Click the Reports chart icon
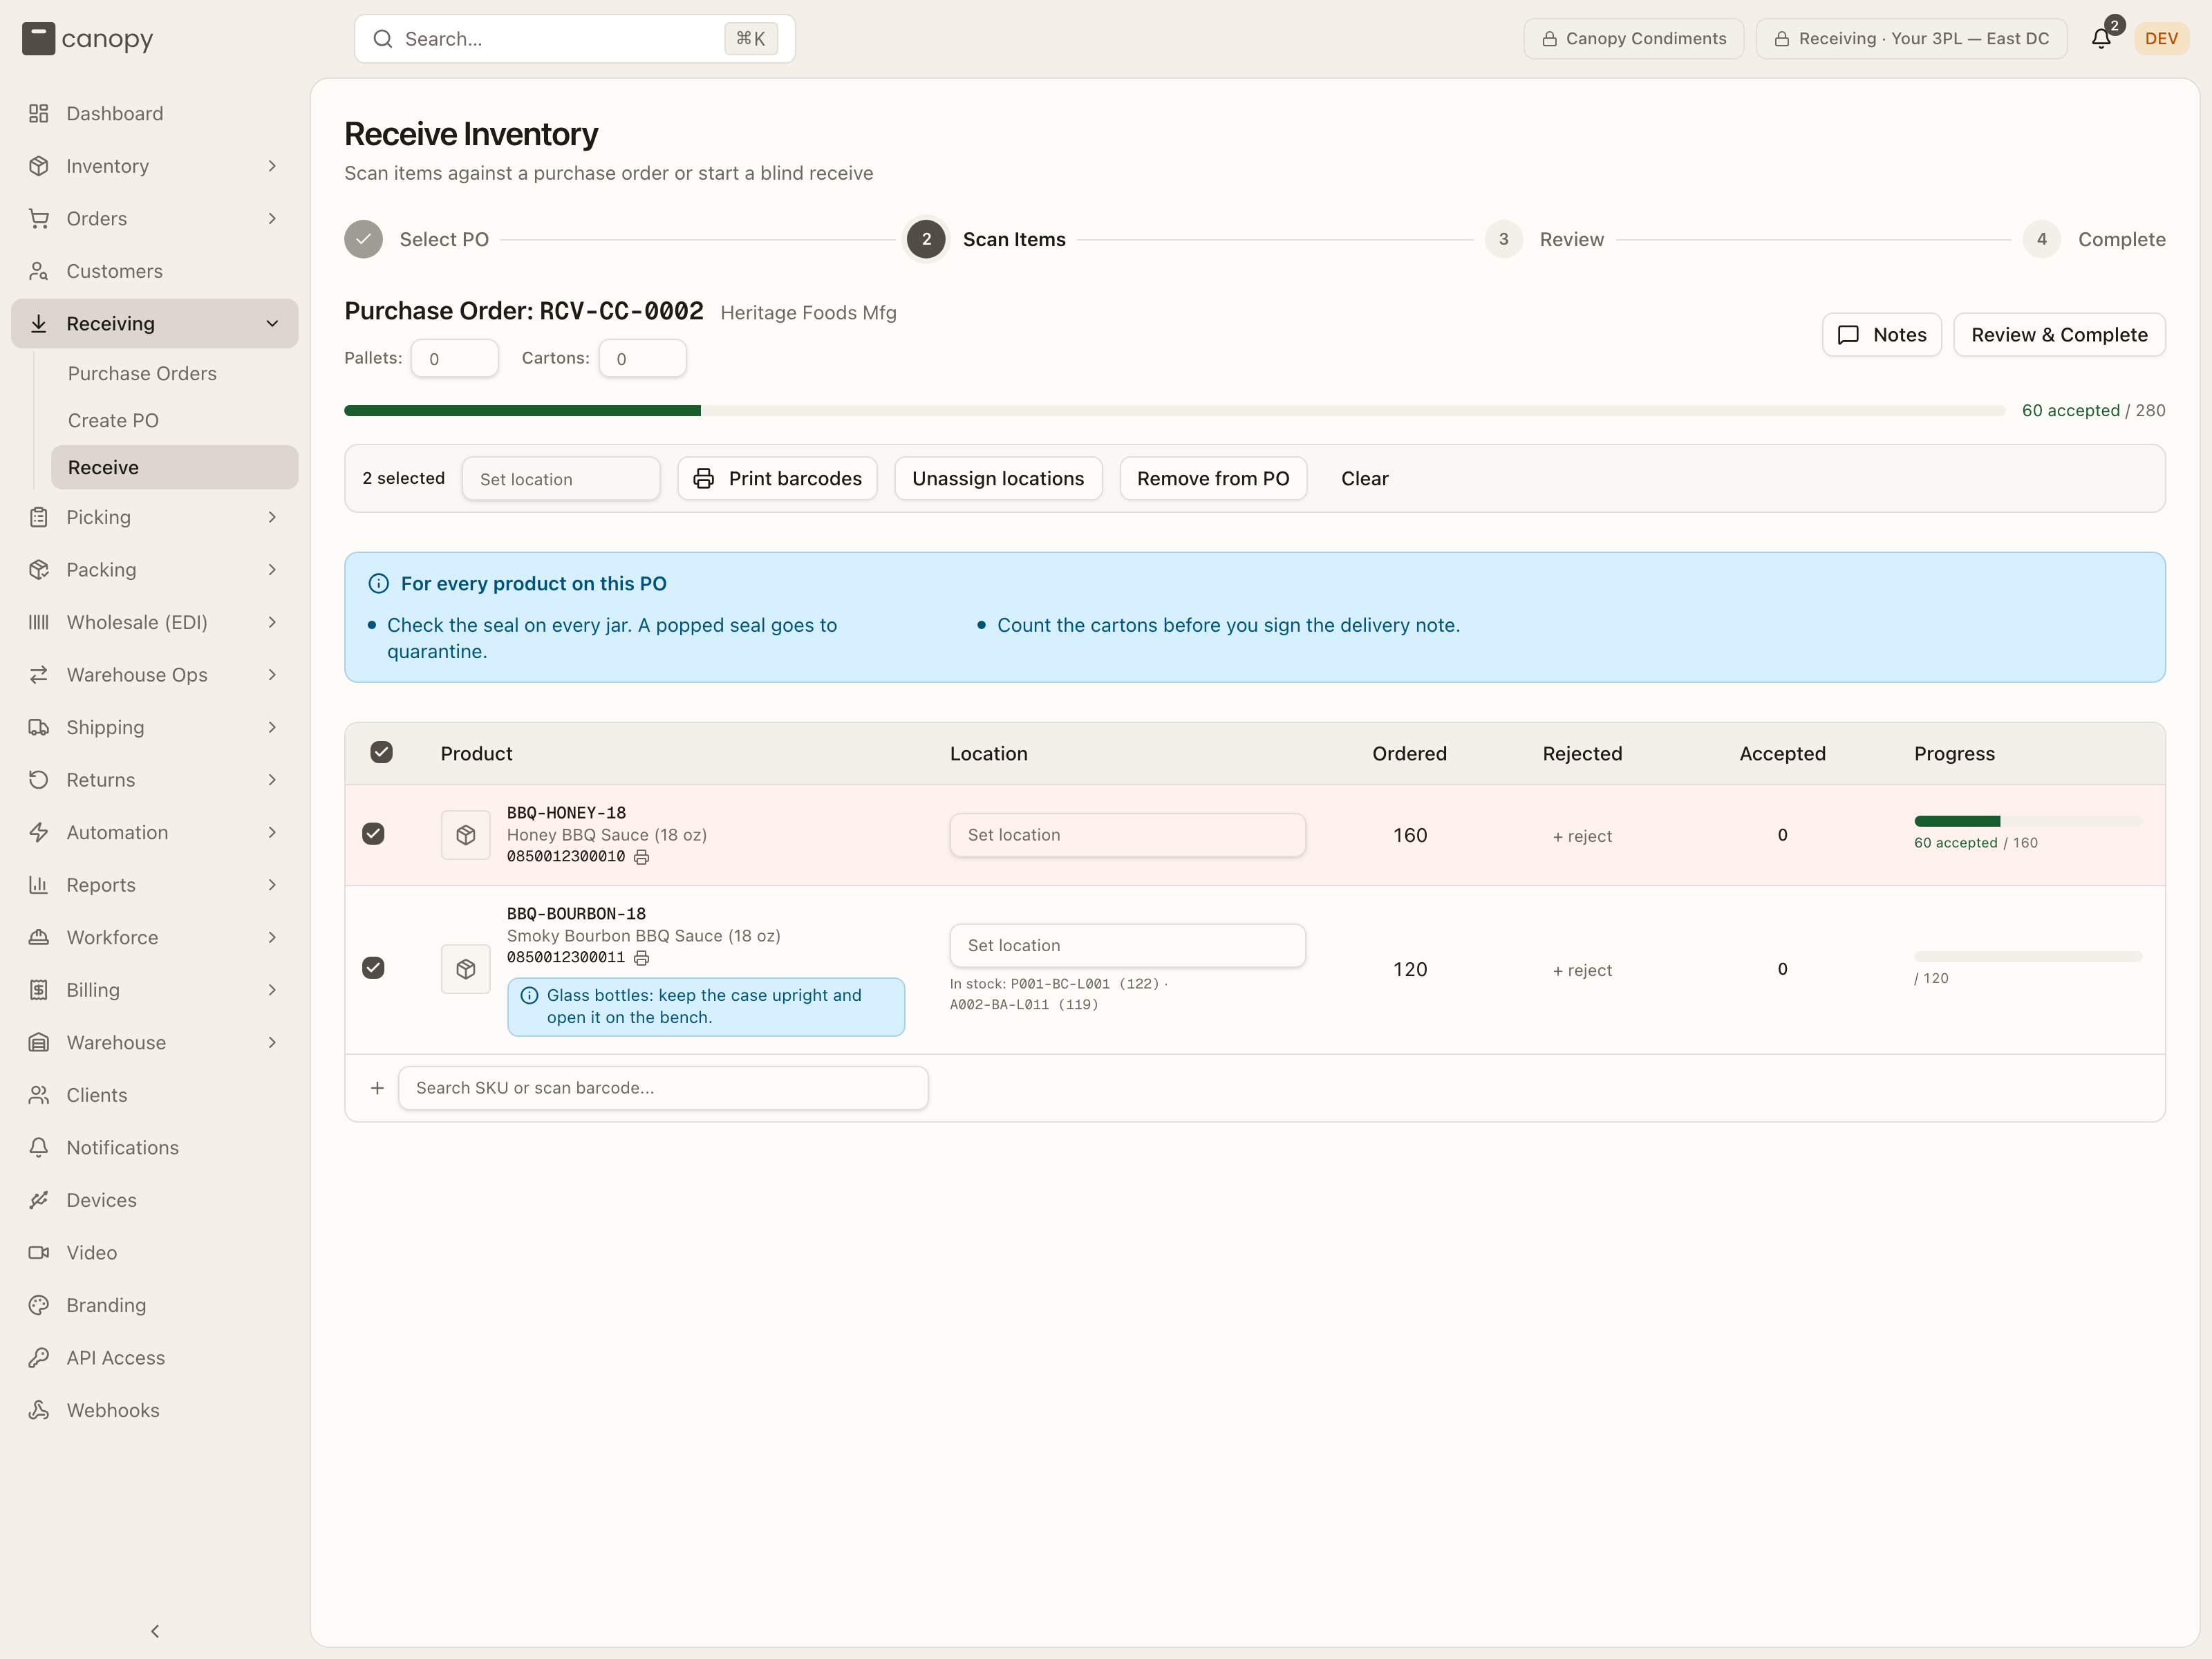Viewport: 2212px width, 1659px height. point(39,885)
